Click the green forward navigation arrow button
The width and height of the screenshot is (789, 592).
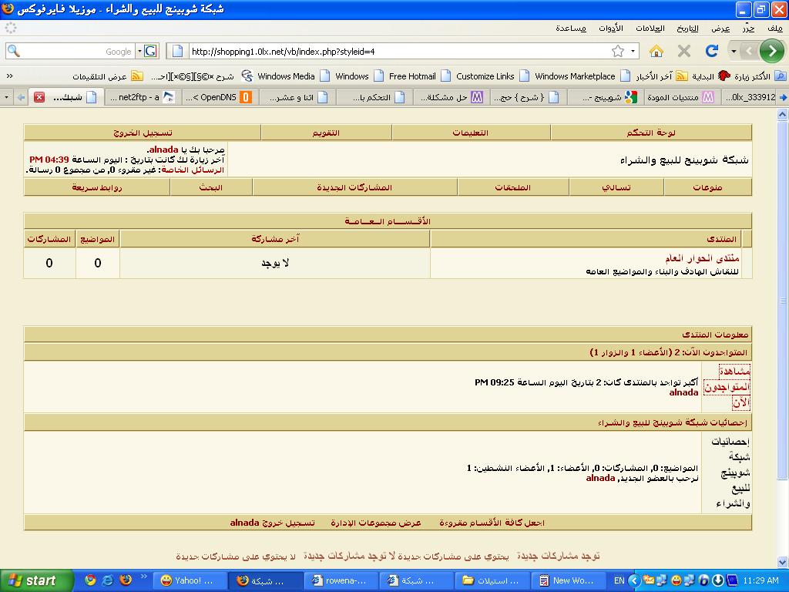[771, 51]
